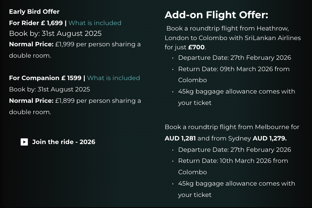Image resolution: width=312 pixels, height=208 pixels.
Task: Click the 10th March 2026 return date bullet
Action: point(233,161)
